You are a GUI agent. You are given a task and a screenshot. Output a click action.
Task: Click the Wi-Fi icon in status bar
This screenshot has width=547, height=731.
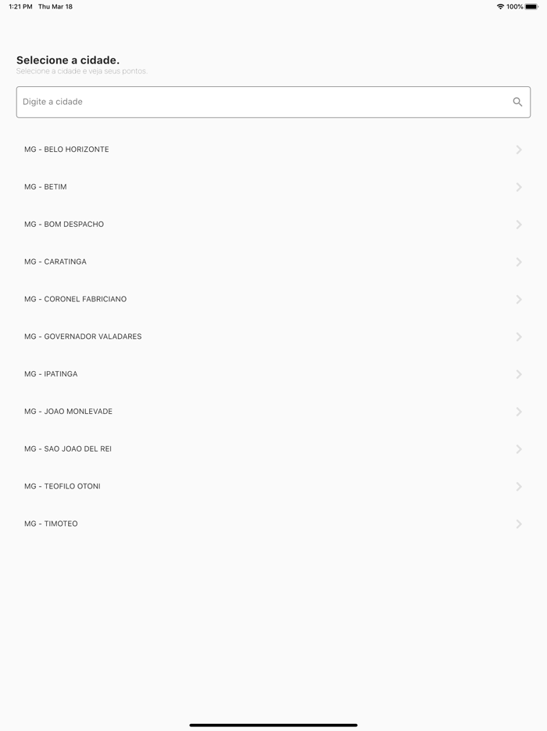point(501,6)
